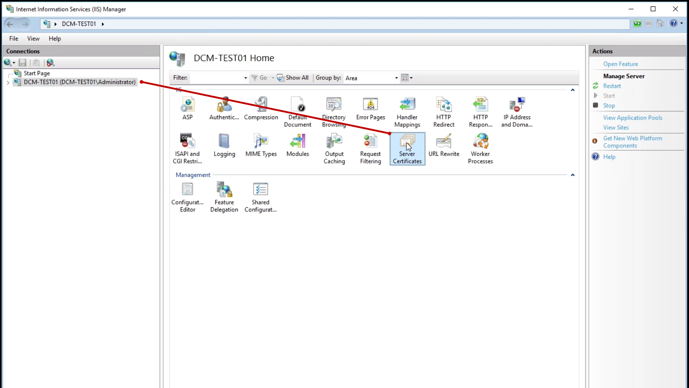This screenshot has height=388, width=689.
Task: Open the Filter combo box dropdown
Action: point(245,78)
